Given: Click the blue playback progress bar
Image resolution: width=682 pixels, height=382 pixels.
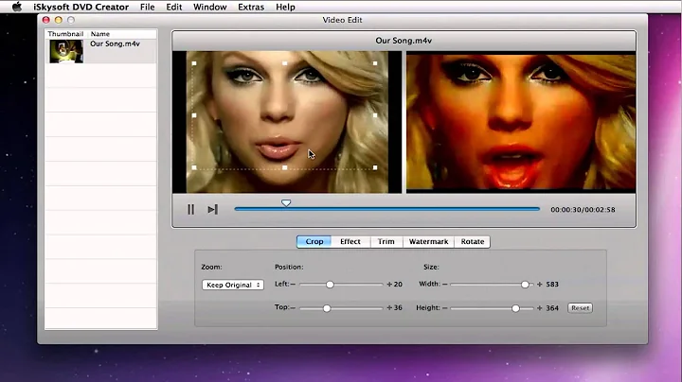Looking at the screenshot, I should (386, 209).
